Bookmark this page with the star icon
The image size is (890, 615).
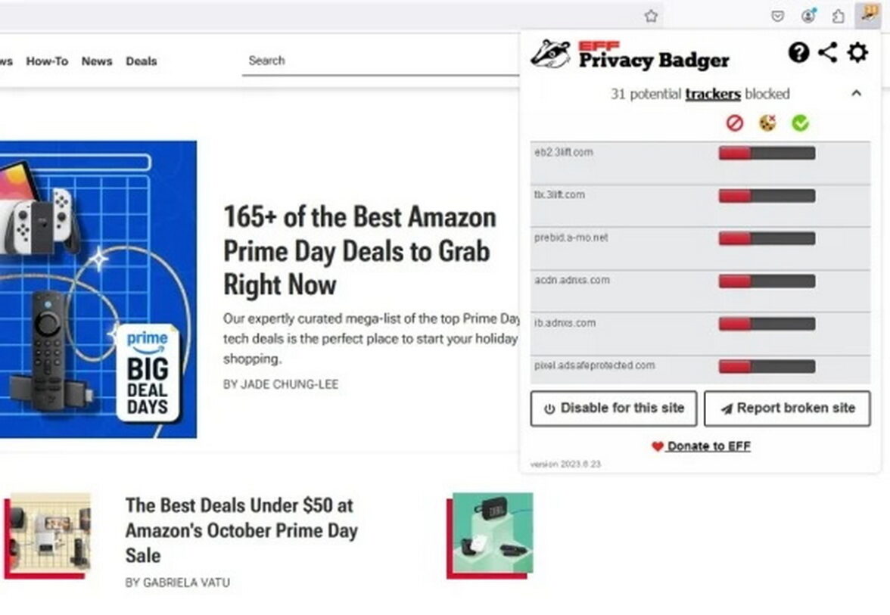[x=651, y=16]
